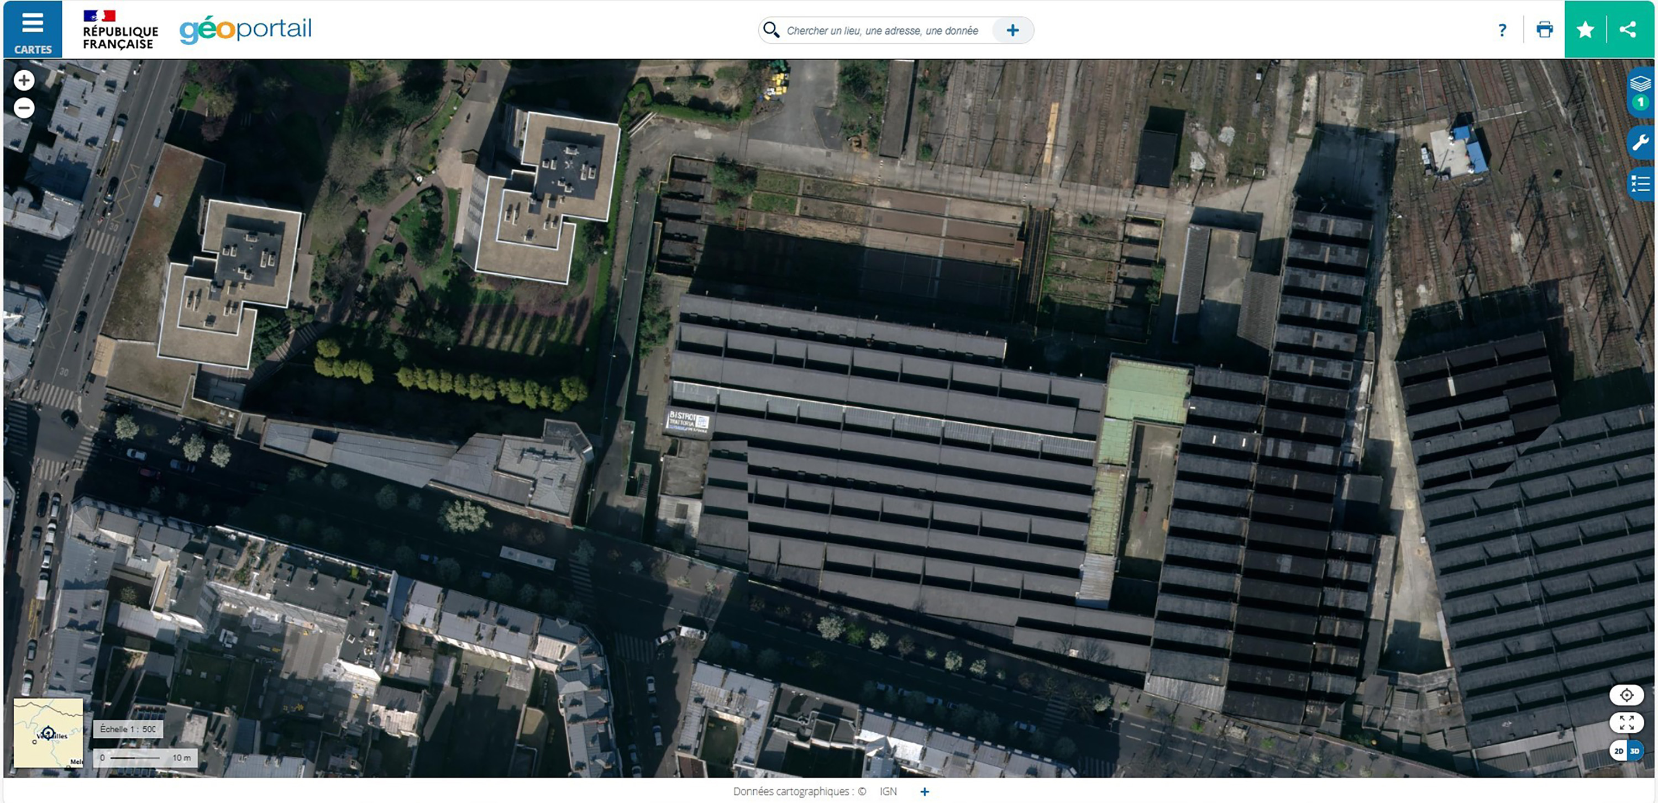Image resolution: width=1658 pixels, height=803 pixels.
Task: Open the layers stack panel
Action: pos(1640,85)
